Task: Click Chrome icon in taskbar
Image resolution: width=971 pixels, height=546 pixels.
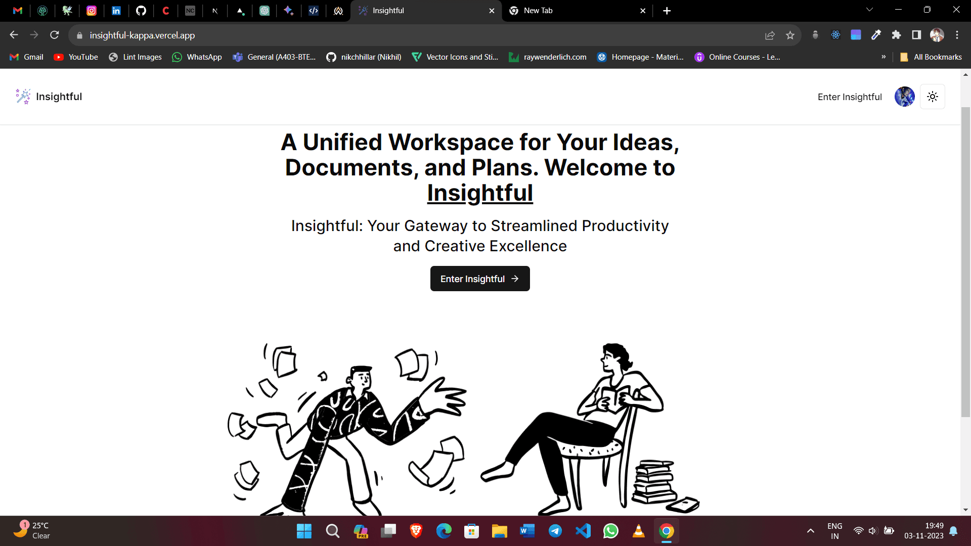Action: (667, 531)
